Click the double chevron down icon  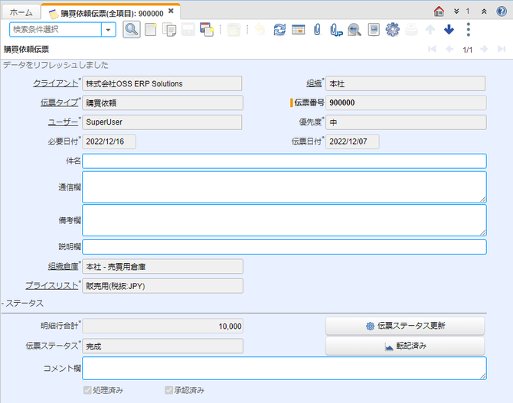click(x=456, y=11)
